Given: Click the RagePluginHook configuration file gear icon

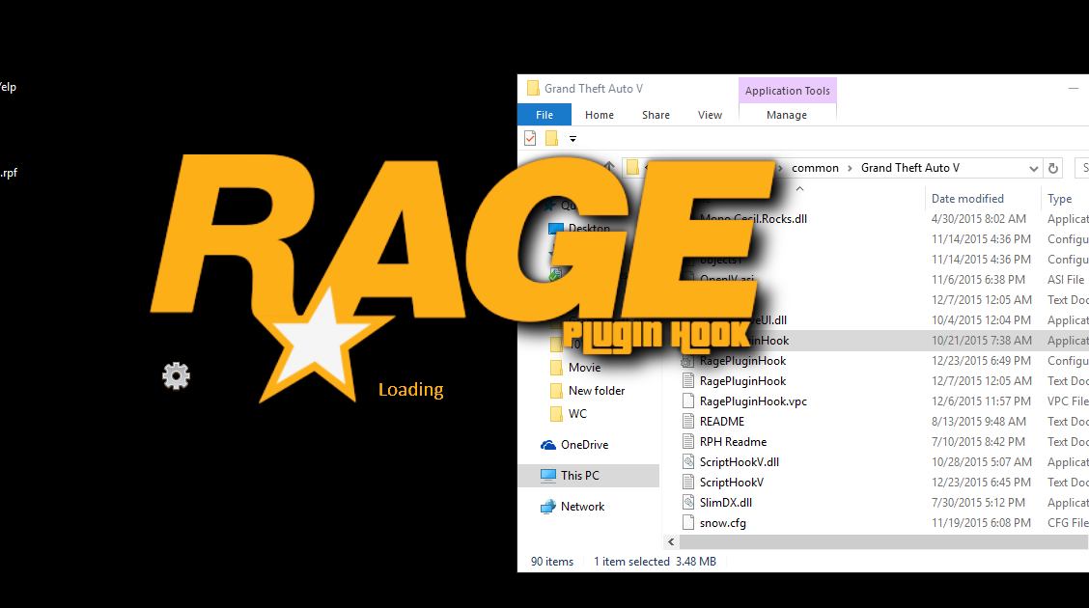Looking at the screenshot, I should [687, 361].
